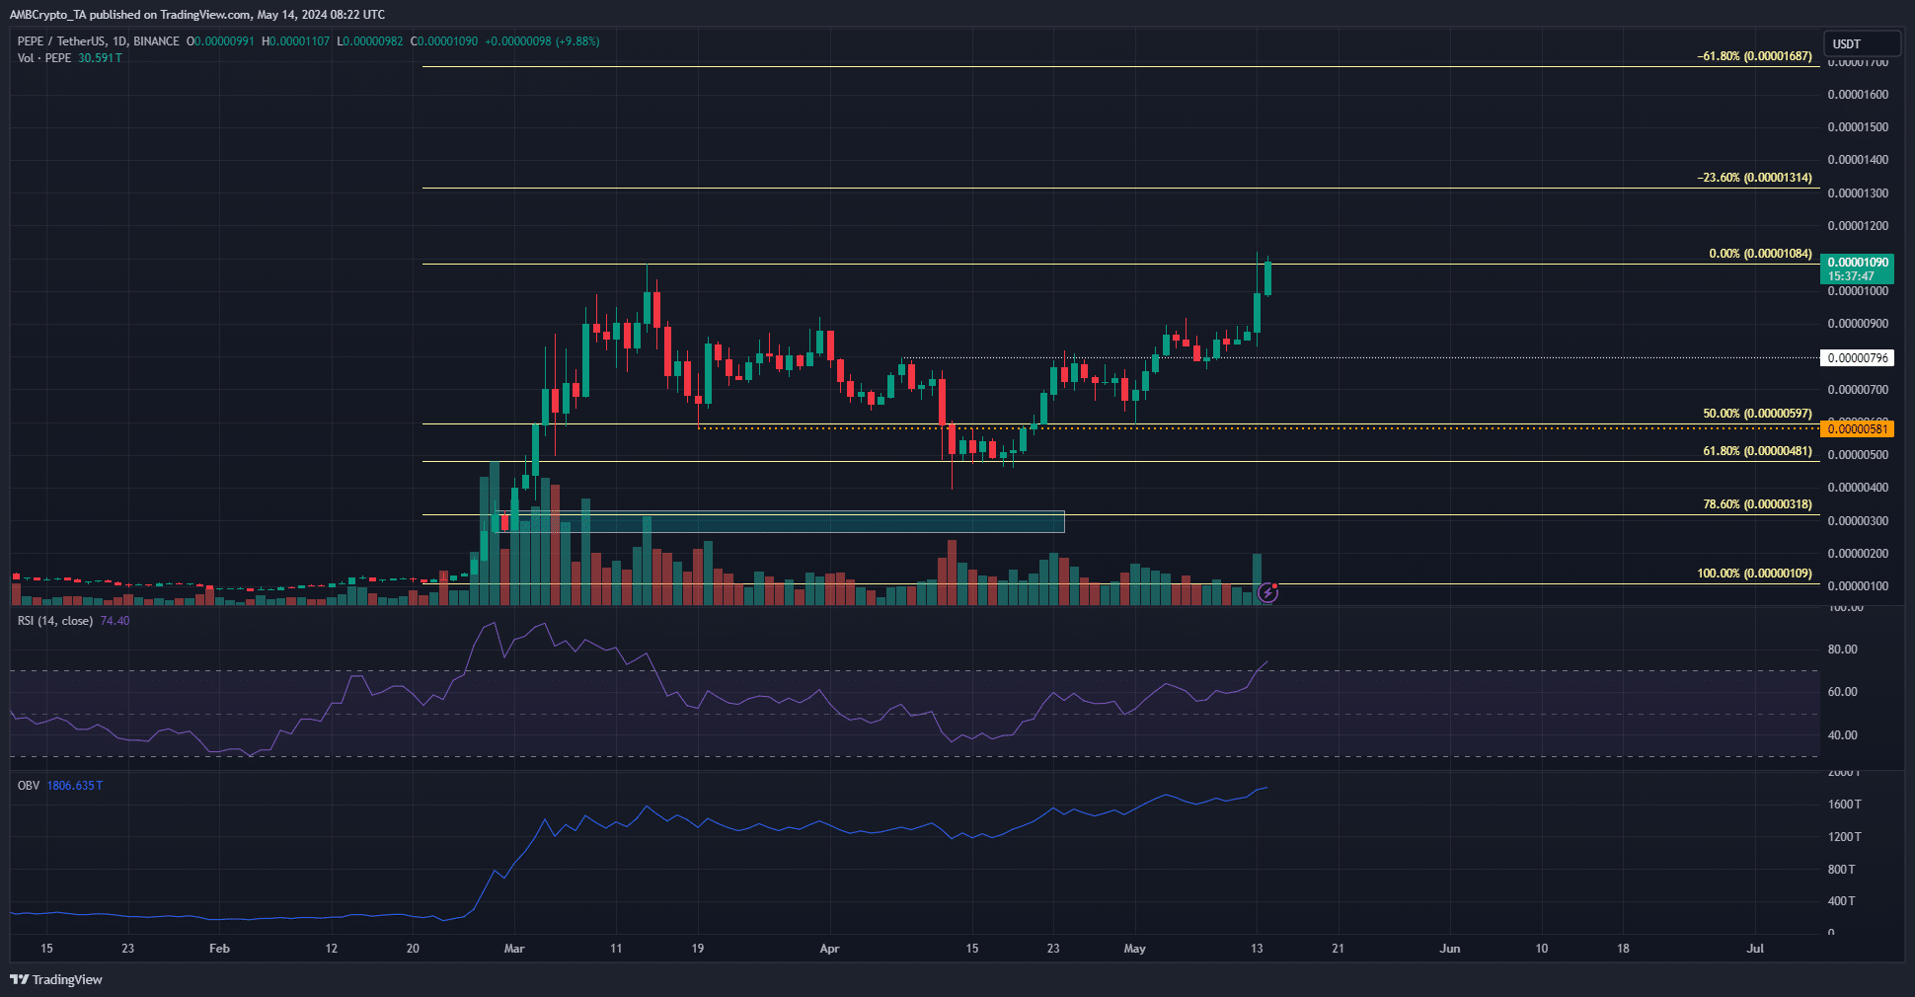Click the 61.80% (0.00000481) Fibonacci label
Image resolution: width=1915 pixels, height=997 pixels.
click(x=1758, y=451)
